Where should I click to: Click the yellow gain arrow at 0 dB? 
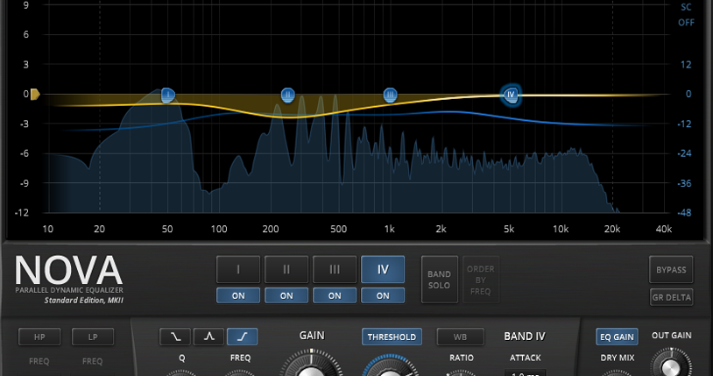tap(35, 94)
